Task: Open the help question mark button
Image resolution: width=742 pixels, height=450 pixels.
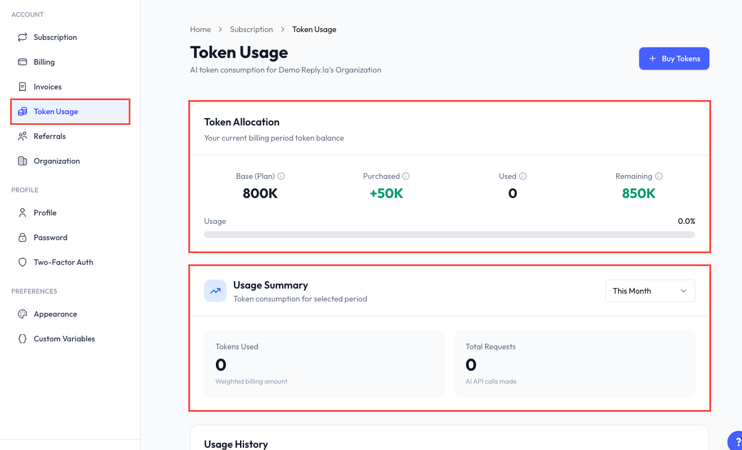Action: point(735,442)
